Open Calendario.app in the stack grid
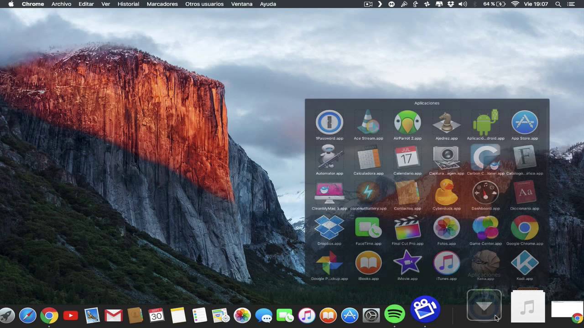This screenshot has height=328, width=584. point(407,157)
